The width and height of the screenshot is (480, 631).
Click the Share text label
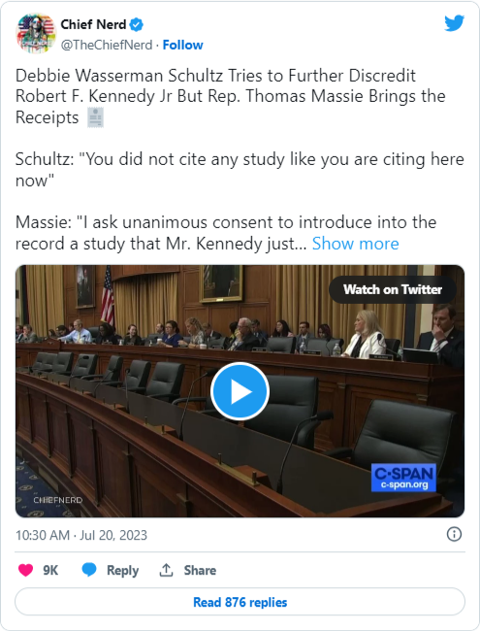coord(200,570)
